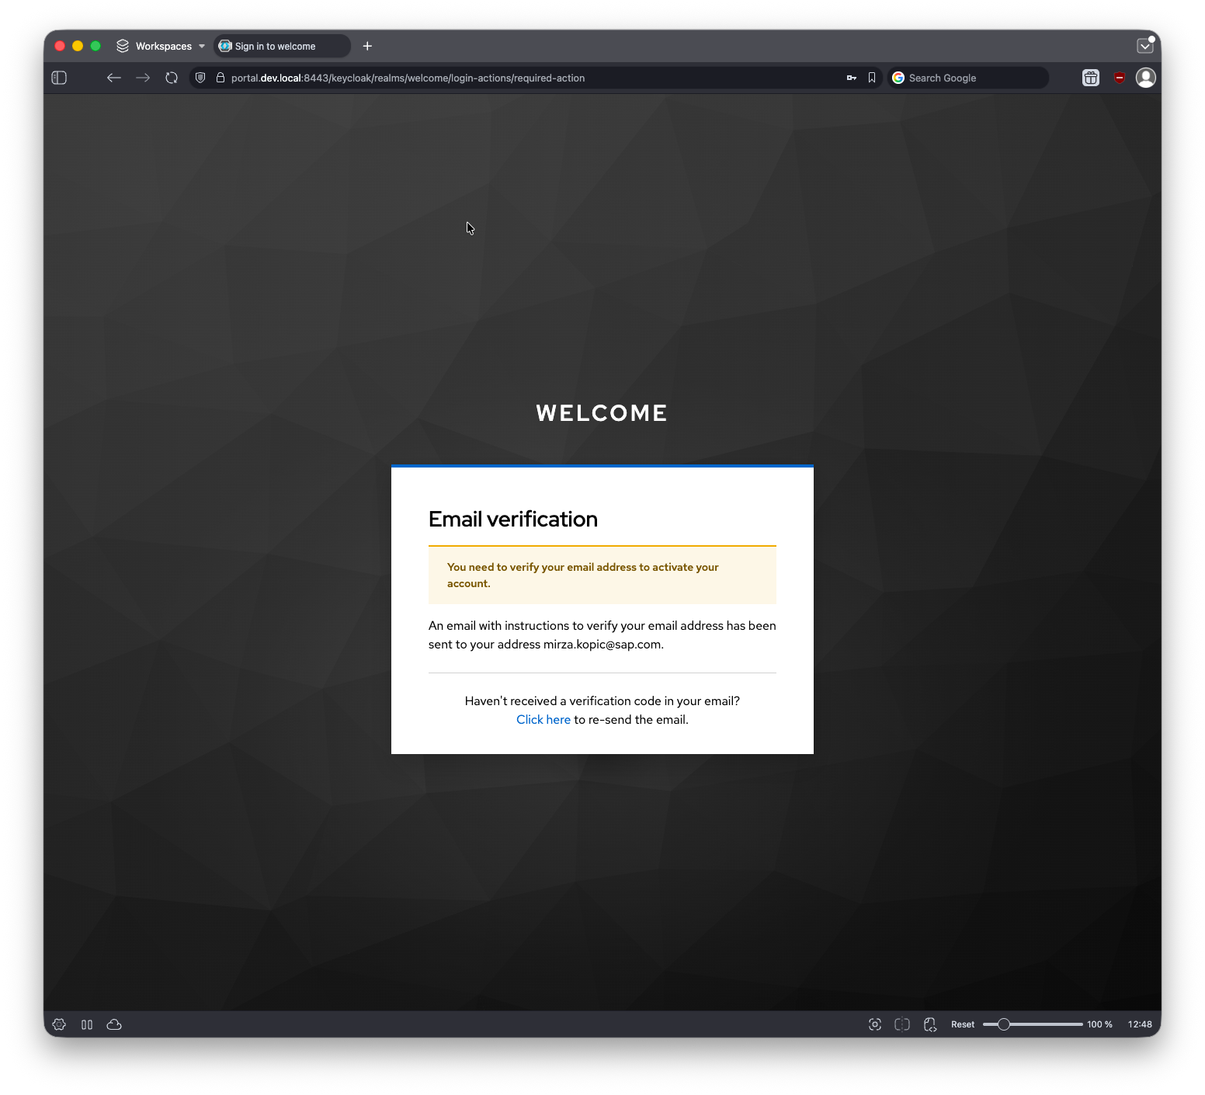Open the browser's tracking protection shield
Viewport: 1205px width, 1095px height.
click(x=200, y=78)
